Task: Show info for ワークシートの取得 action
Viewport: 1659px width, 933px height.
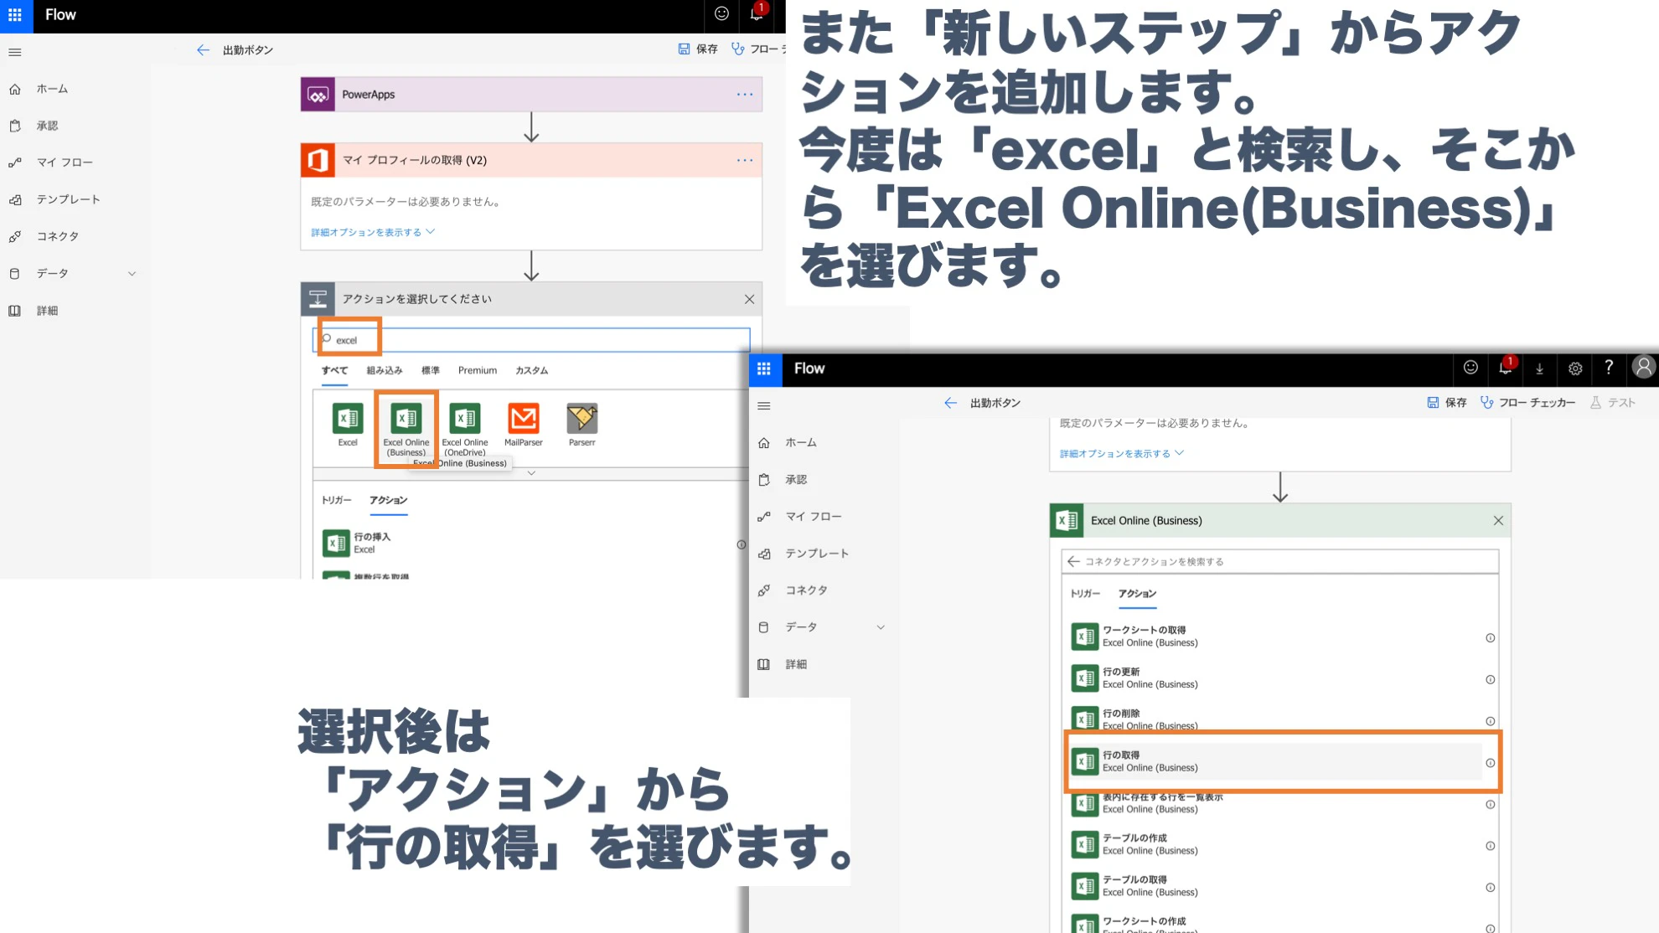Action: pos(1491,638)
